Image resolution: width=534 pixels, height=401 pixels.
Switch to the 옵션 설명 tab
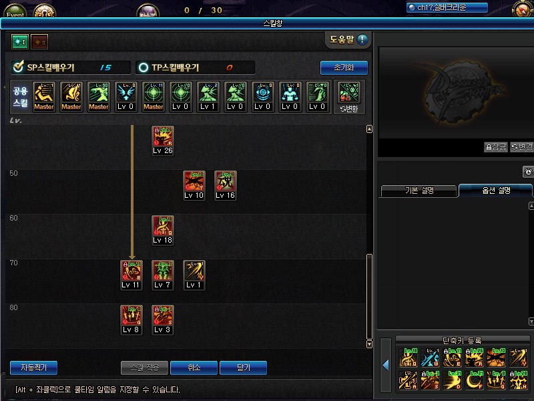[496, 190]
